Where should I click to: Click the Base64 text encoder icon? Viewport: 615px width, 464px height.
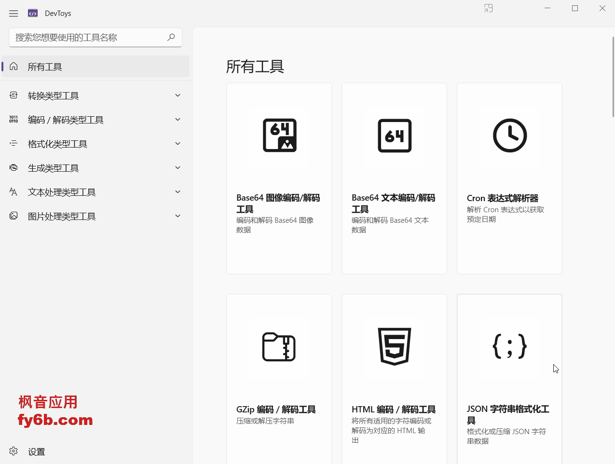point(395,136)
